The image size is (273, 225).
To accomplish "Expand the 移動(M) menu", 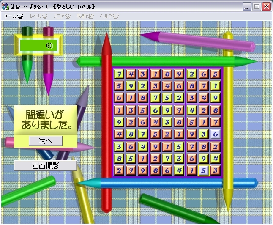I will [x=85, y=16].
